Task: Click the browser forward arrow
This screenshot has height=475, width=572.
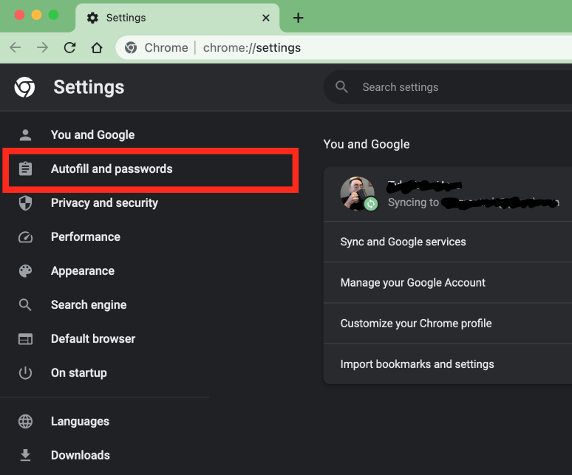Action: [x=42, y=47]
